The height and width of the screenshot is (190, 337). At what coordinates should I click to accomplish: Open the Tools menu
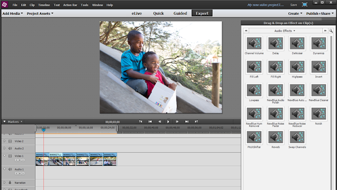84,5
